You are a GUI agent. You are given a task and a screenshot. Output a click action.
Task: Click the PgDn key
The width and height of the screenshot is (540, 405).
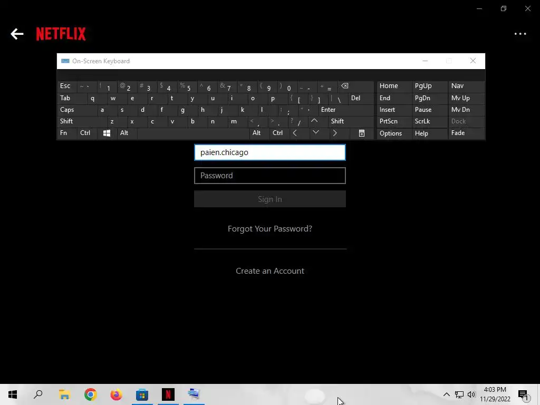point(429,98)
